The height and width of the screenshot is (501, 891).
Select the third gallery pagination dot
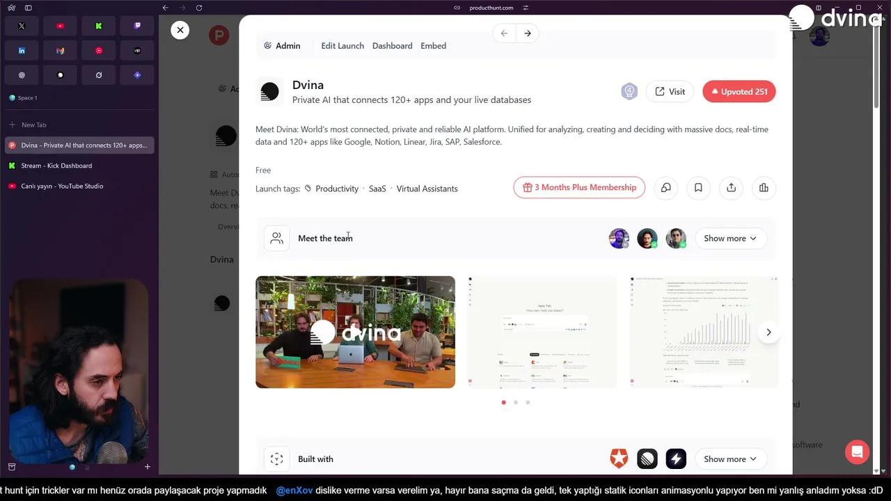pos(528,402)
